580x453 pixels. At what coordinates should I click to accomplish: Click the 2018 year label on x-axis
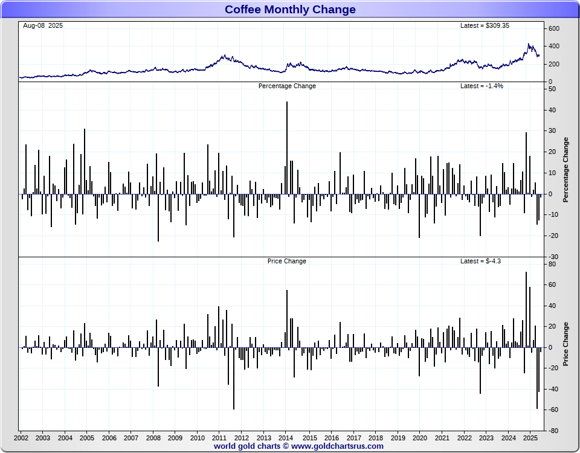coord(376,438)
